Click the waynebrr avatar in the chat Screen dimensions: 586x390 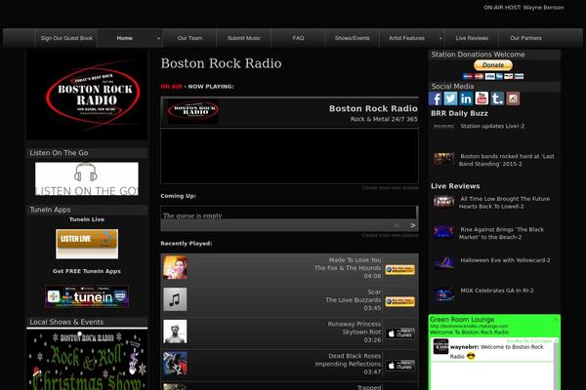[440, 347]
